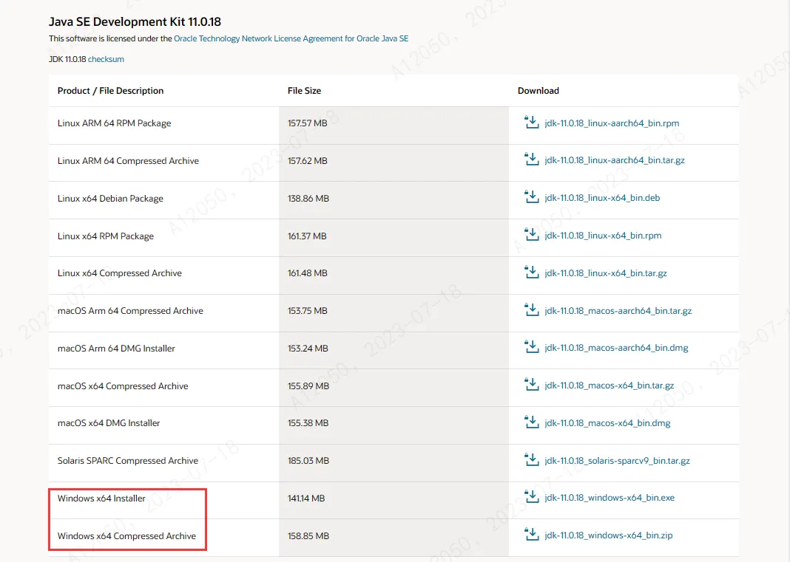Download jdk-11.0.18_linux-aarch64_bin.tar.gz via its link
Viewport: 790px width, 562px height.
(x=615, y=160)
